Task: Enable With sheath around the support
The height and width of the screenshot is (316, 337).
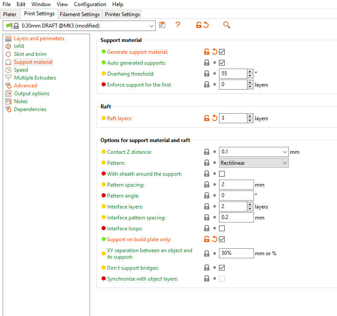Action: point(222,174)
